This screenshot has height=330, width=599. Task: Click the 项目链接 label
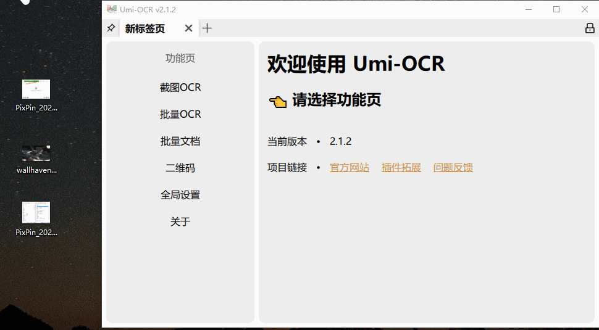(287, 168)
